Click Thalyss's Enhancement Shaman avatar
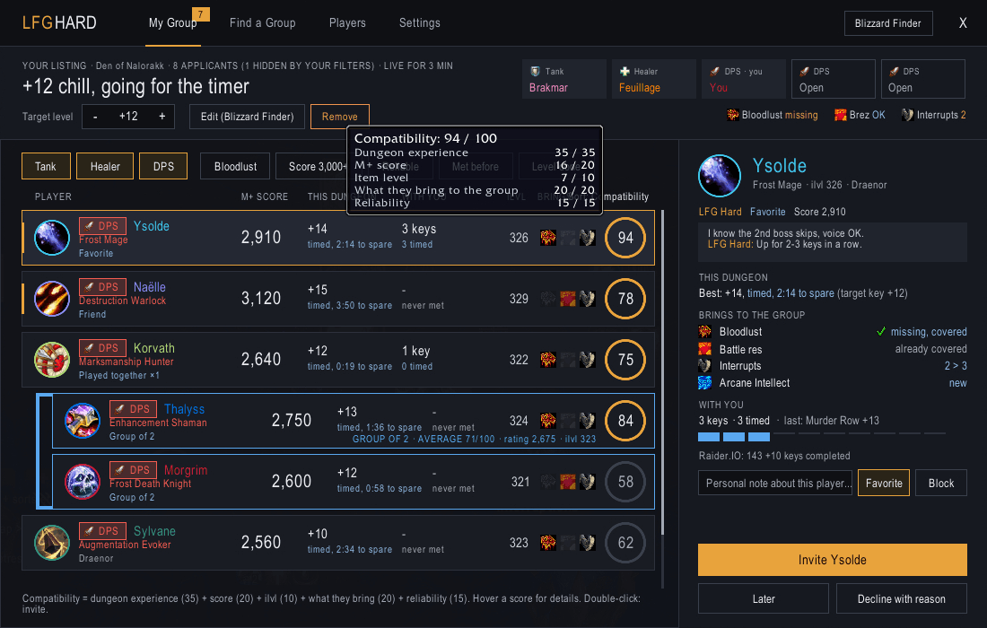The width and height of the screenshot is (987, 628). (x=83, y=421)
